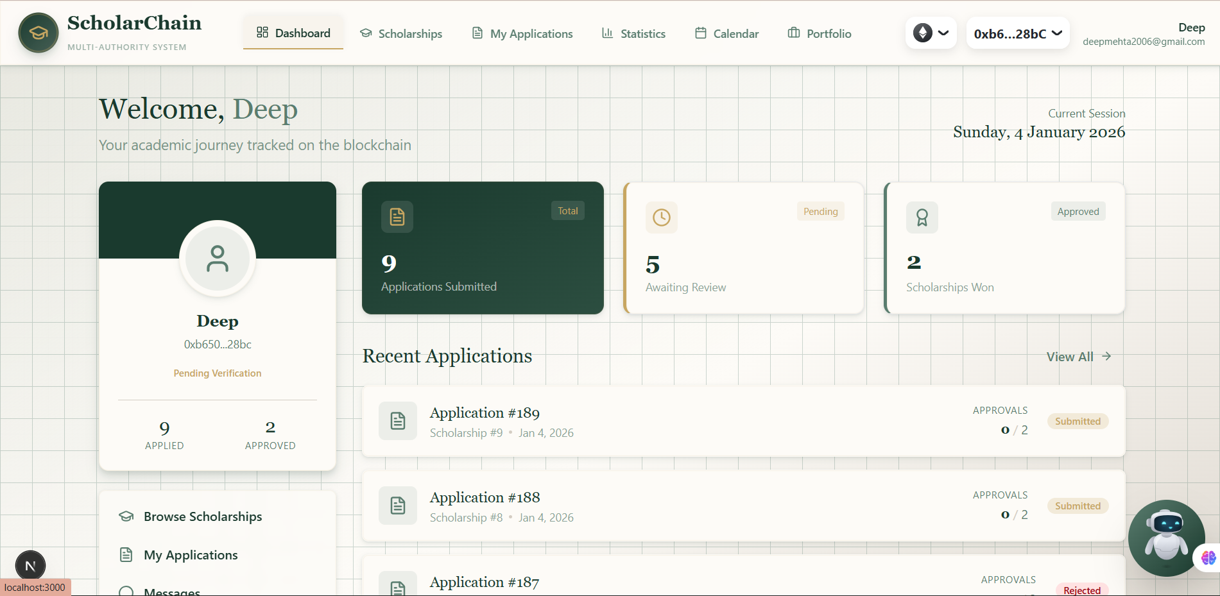This screenshot has width=1220, height=596.
Task: Click the calendar icon in the navigation bar
Action: click(700, 33)
